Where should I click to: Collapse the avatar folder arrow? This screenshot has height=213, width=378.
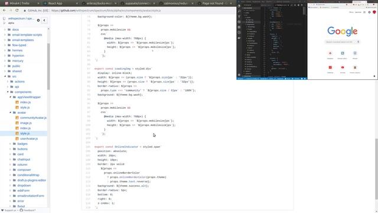point(10,112)
